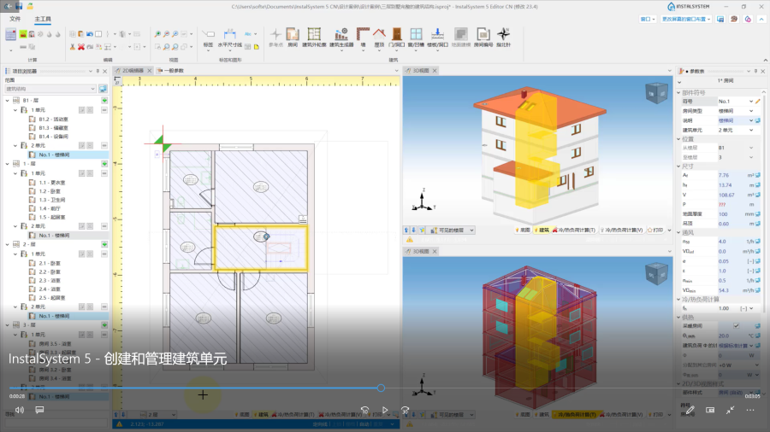Open the 文件 menu
Viewport: 770px width, 432px height.
(15, 19)
